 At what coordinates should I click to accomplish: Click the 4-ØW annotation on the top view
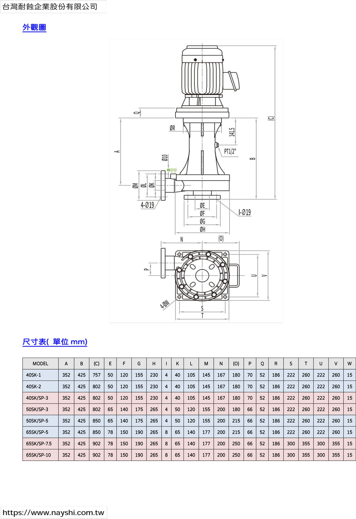pos(164,304)
